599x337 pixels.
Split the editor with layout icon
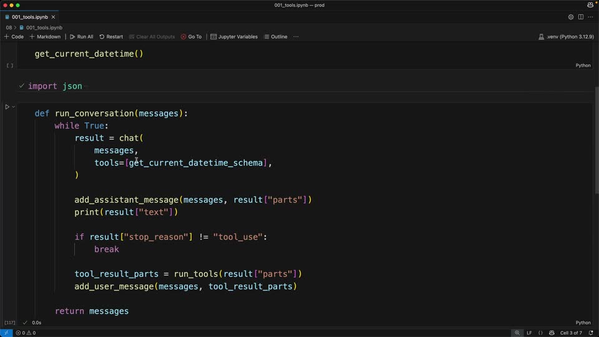tap(581, 17)
